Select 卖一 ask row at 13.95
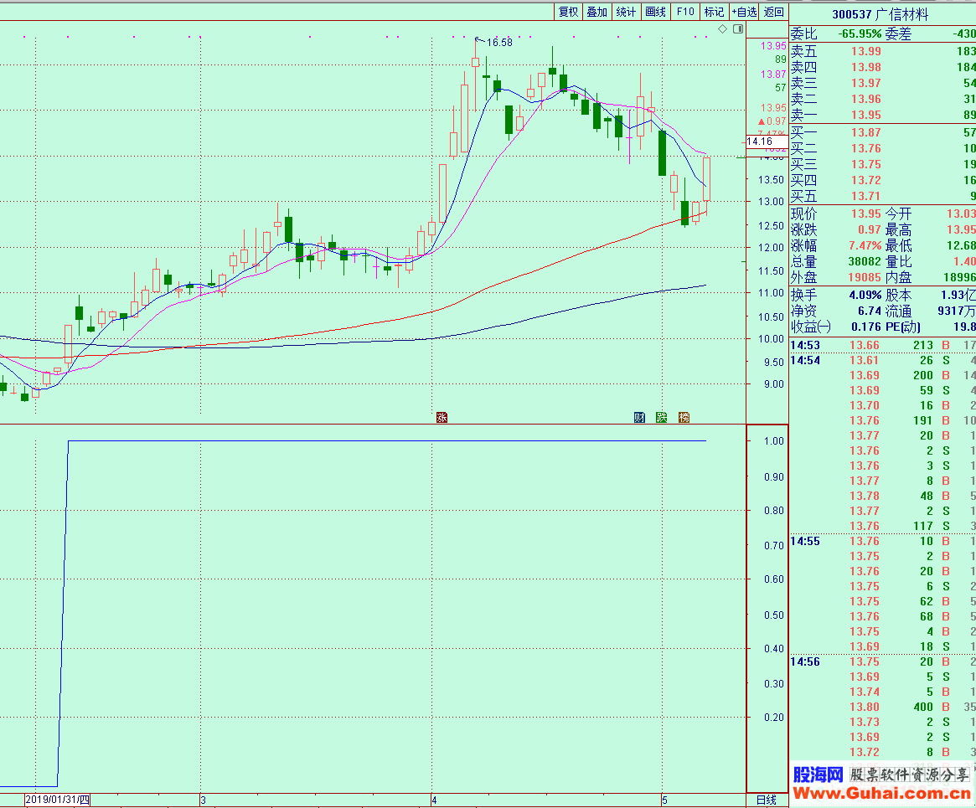 (x=883, y=115)
